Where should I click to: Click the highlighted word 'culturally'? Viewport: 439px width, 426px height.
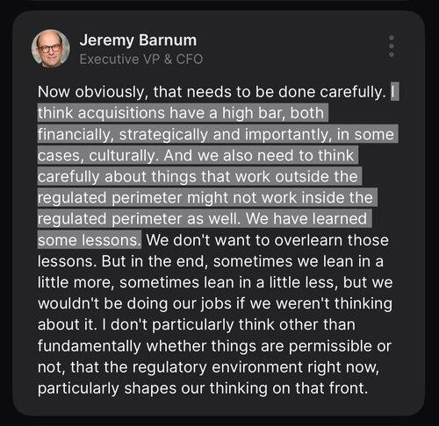[122, 156]
